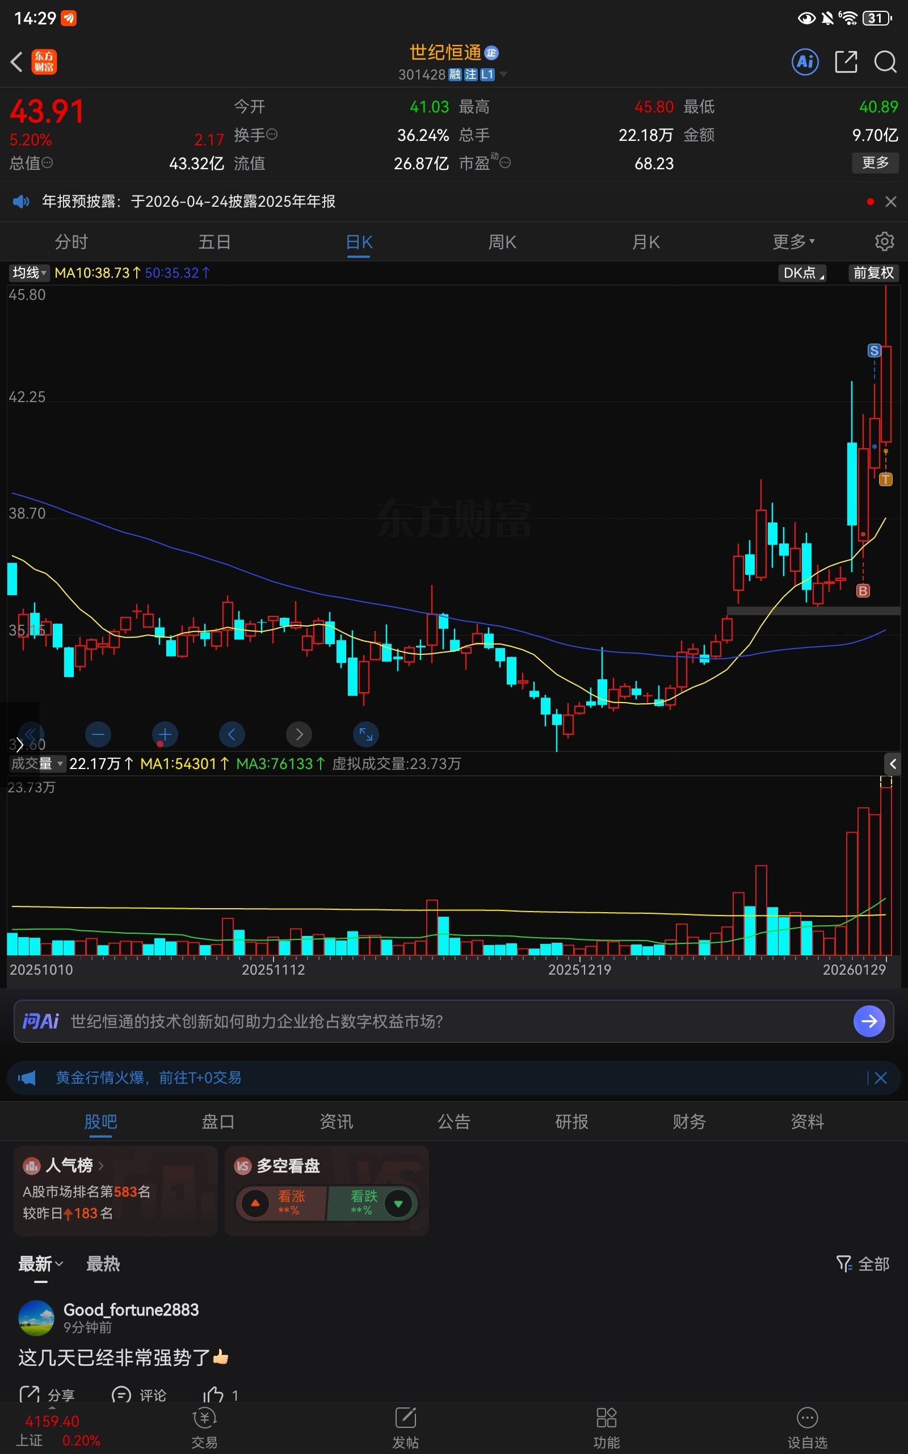Open Good_fortune2883 user profile
The height and width of the screenshot is (1454, 908).
coord(131,1310)
